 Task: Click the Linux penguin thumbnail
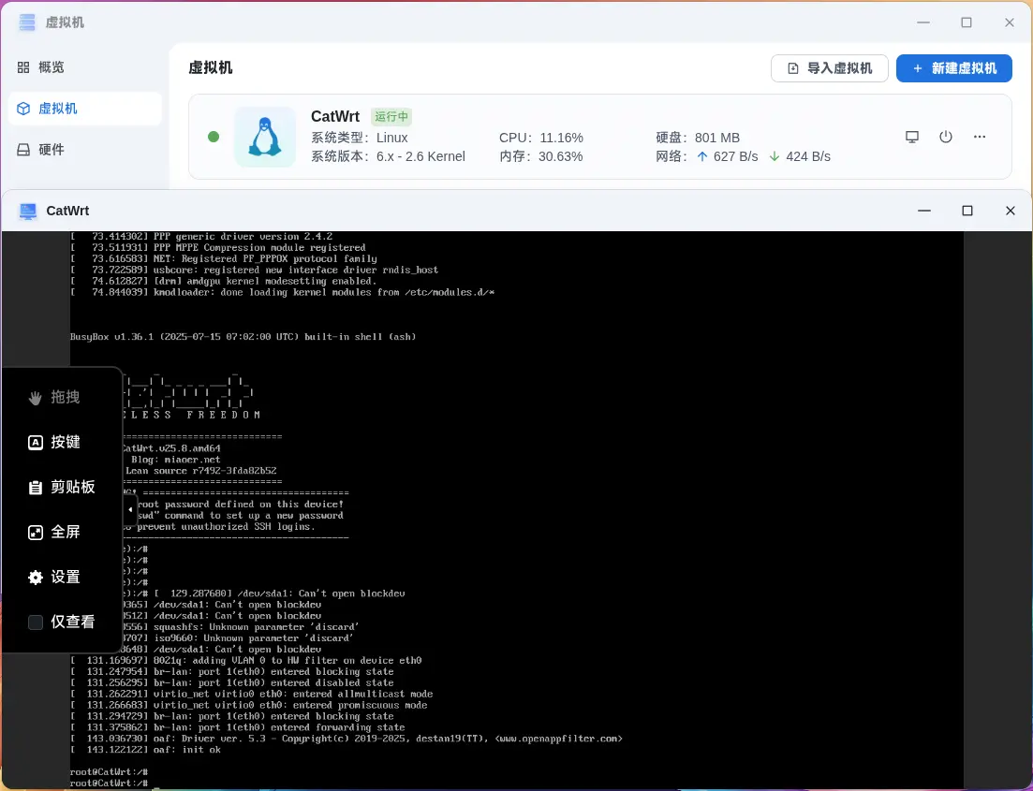264,137
